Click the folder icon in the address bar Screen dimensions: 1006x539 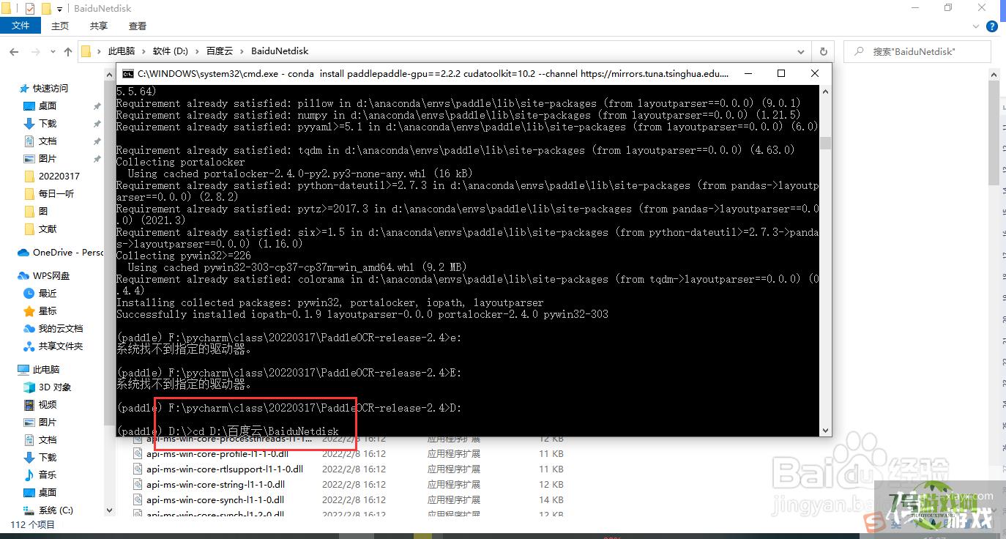click(x=86, y=51)
